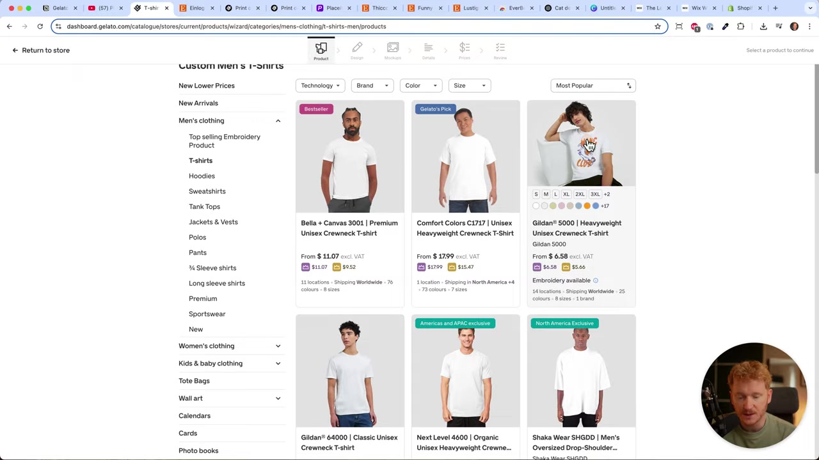Click the Review step checklist icon
The image size is (819, 460).
(500, 48)
